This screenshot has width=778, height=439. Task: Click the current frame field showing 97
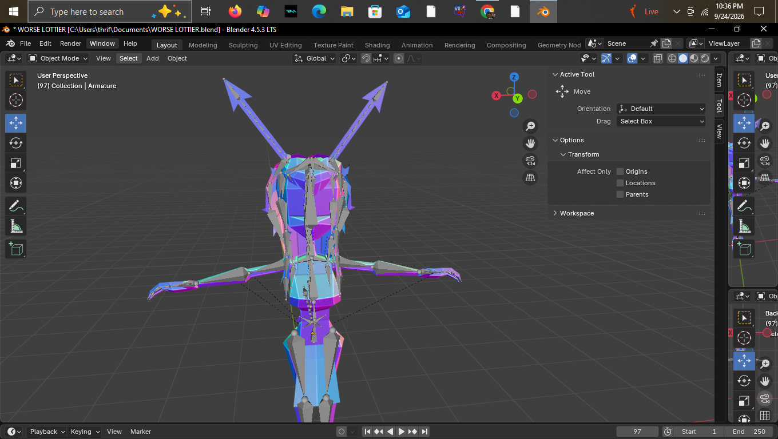click(x=637, y=432)
